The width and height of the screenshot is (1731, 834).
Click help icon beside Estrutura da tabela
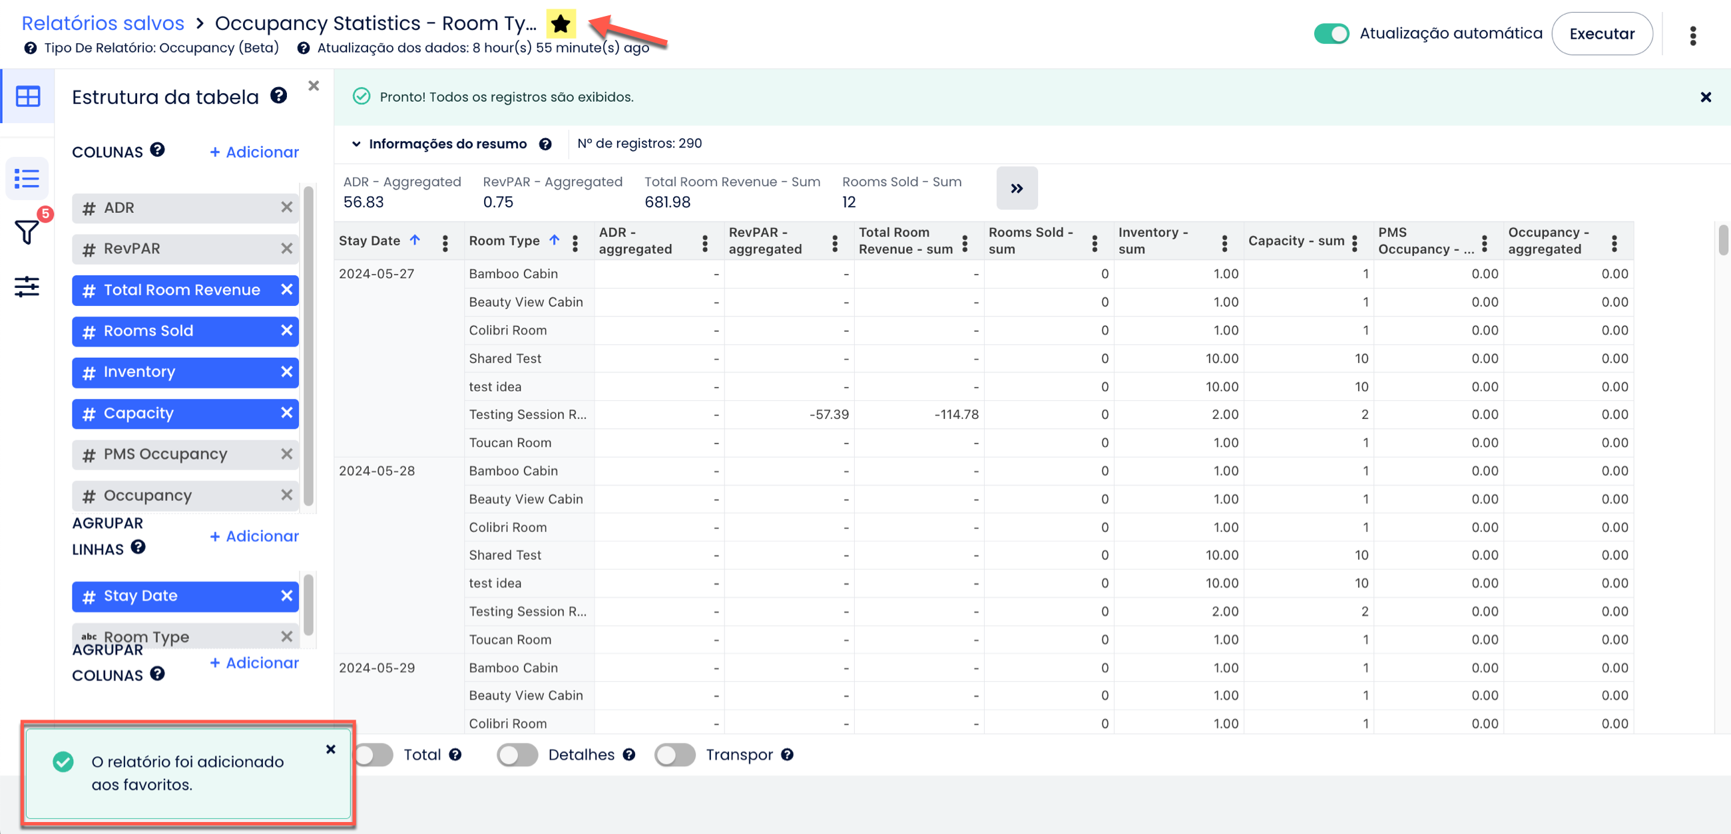[278, 96]
